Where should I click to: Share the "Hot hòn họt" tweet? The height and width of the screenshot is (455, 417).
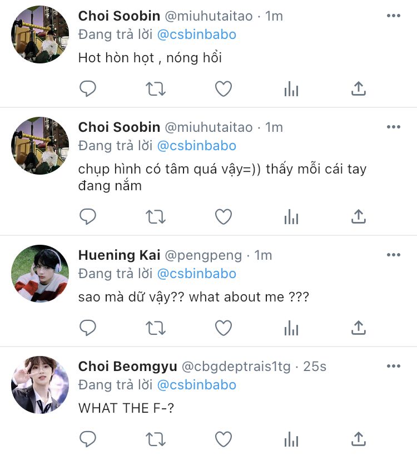click(359, 88)
